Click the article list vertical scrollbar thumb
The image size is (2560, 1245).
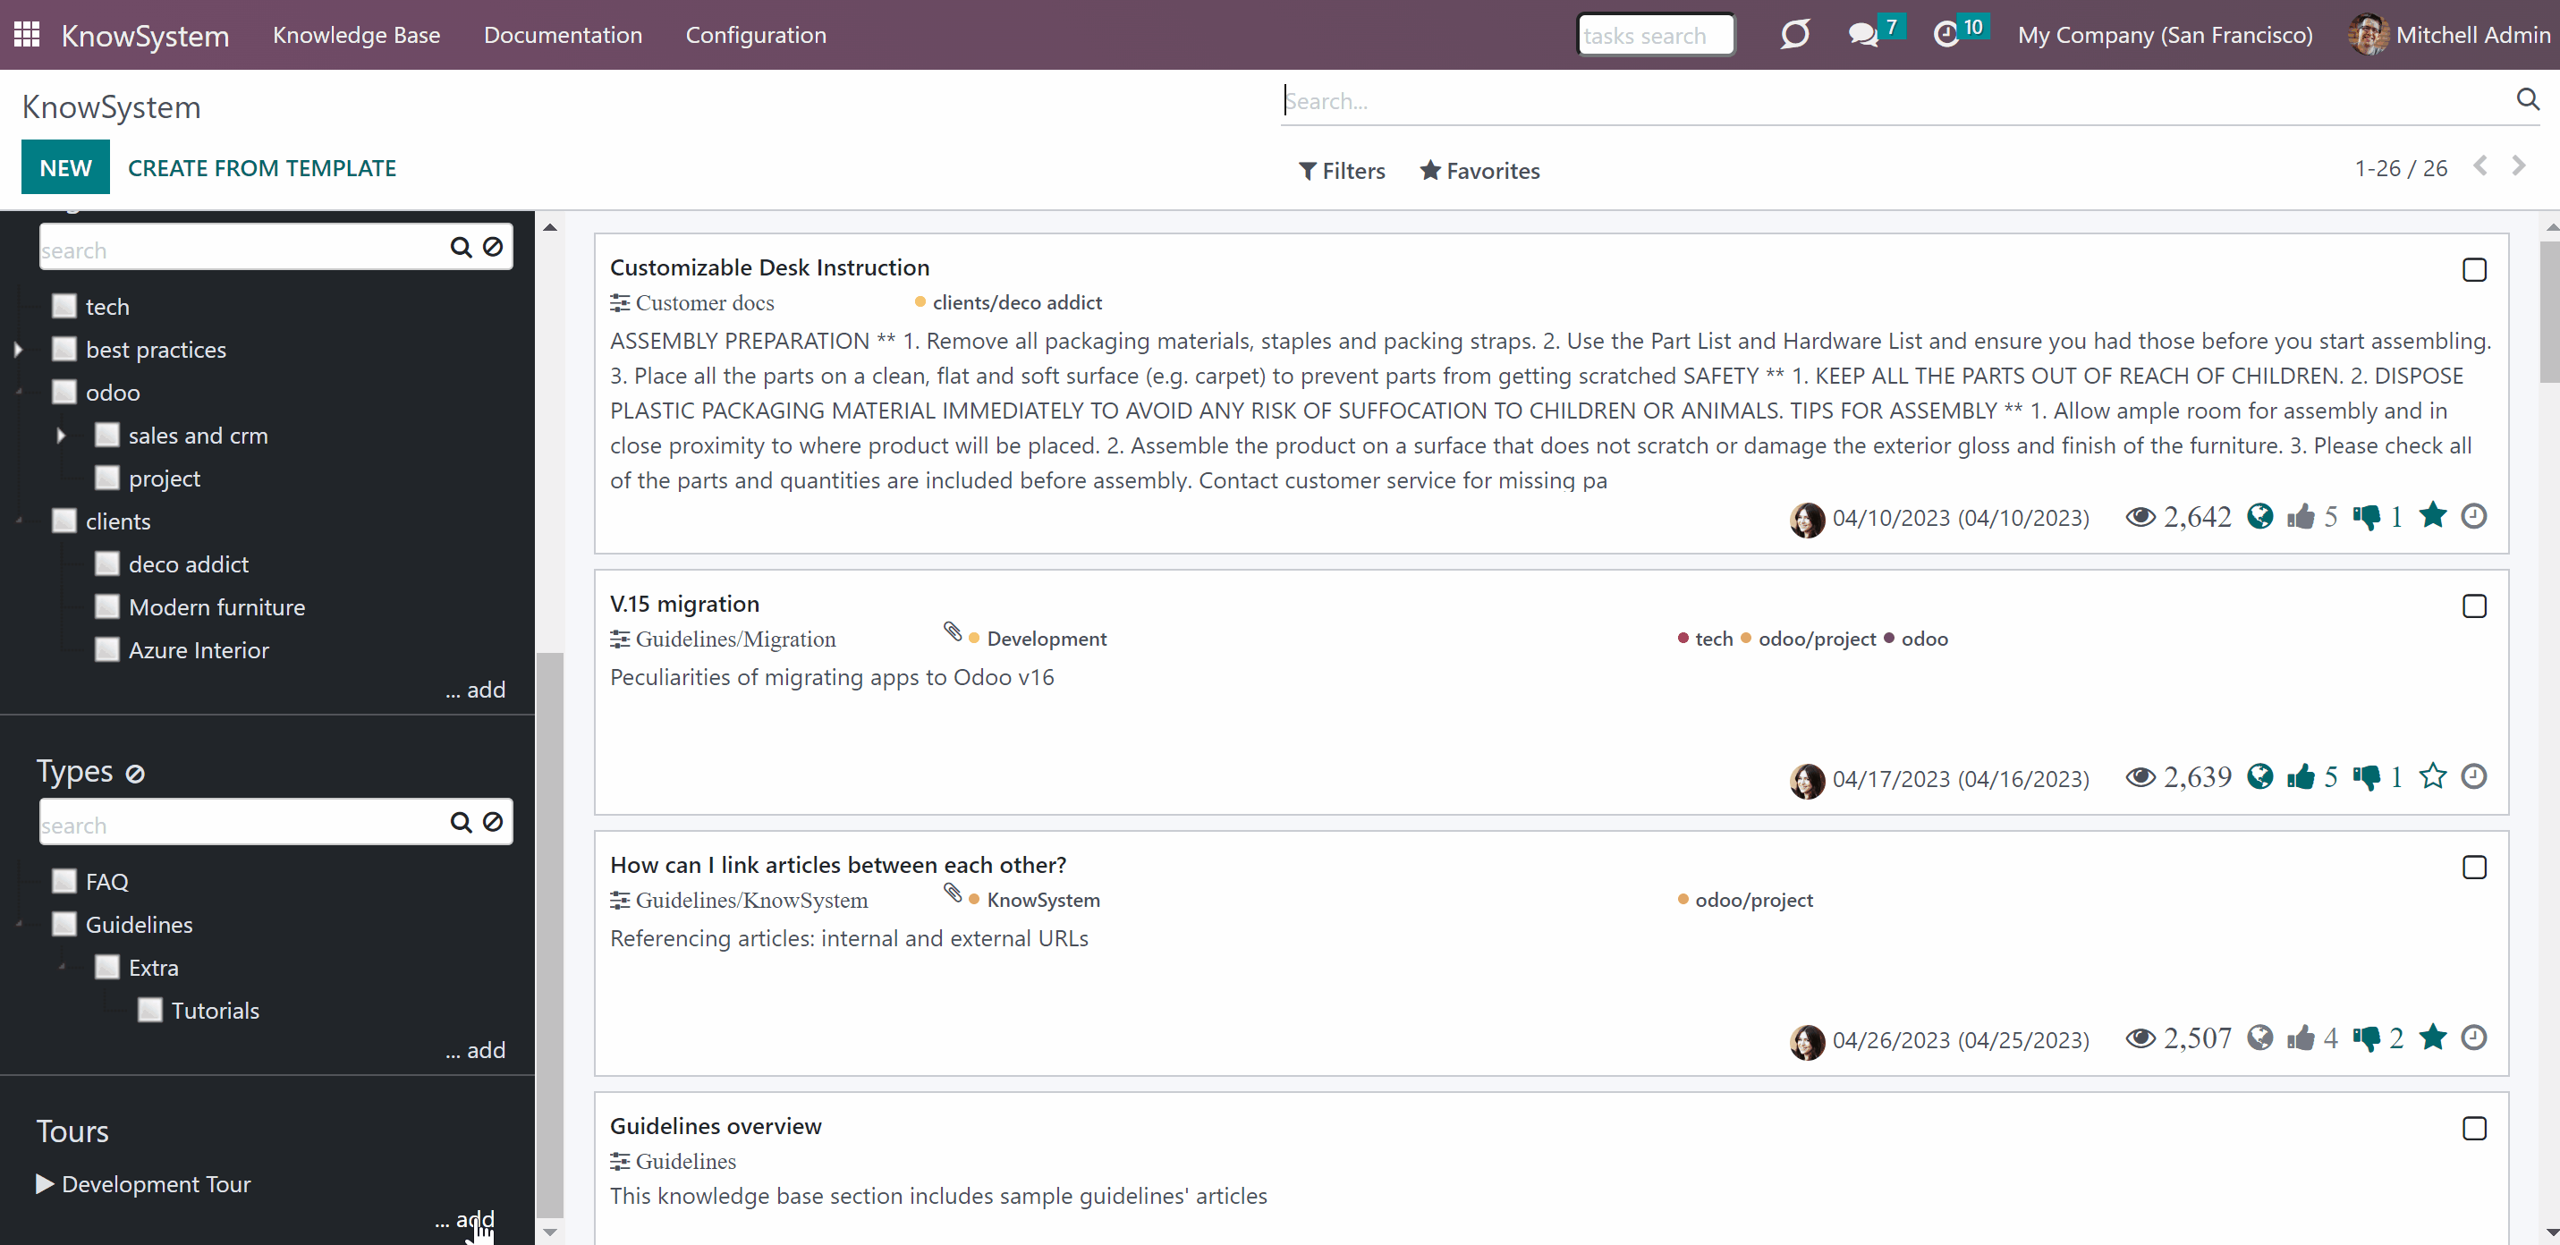tap(2550, 310)
